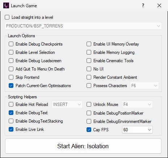Click the question mark help button
Image resolution: width=168 pixels, height=158 pixels.
click(x=143, y=5)
